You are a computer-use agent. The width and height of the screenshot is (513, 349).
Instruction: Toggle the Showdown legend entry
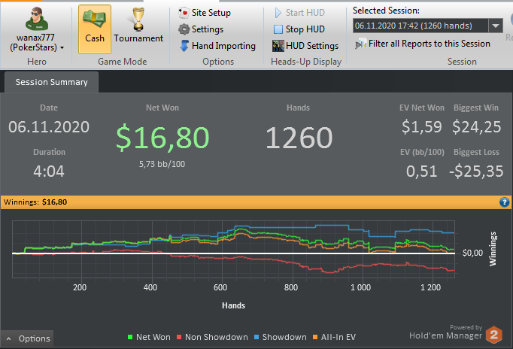click(281, 337)
